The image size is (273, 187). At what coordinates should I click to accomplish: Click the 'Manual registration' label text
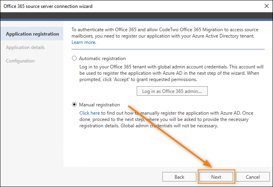click(x=100, y=105)
